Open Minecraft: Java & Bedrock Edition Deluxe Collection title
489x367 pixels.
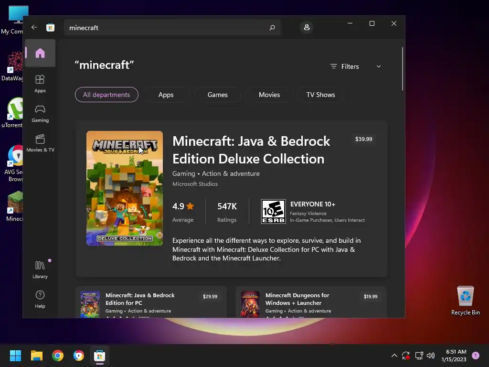pyautogui.click(x=251, y=150)
